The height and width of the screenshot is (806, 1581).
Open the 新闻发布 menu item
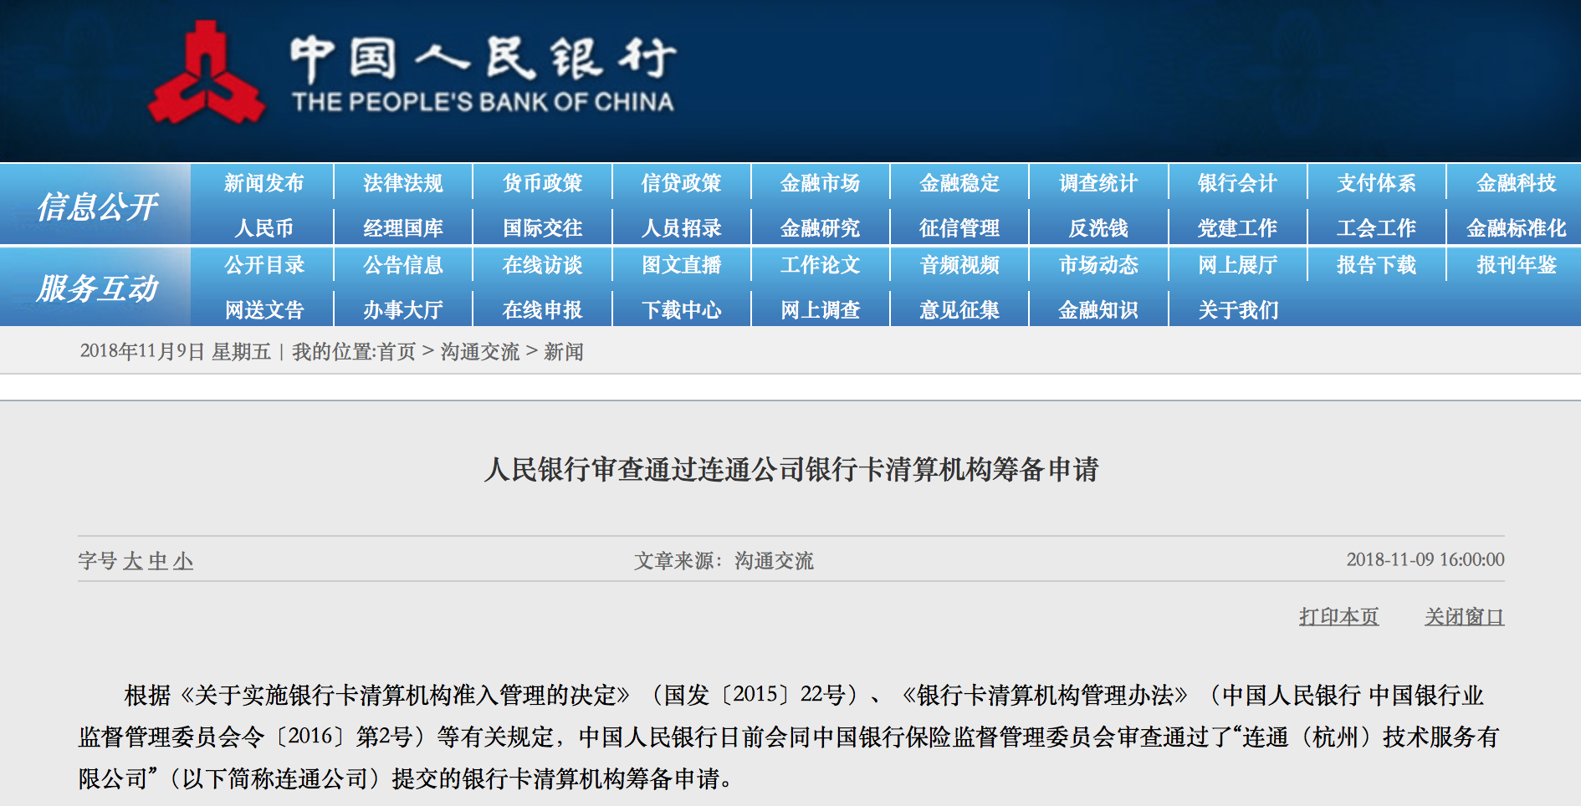tap(263, 183)
